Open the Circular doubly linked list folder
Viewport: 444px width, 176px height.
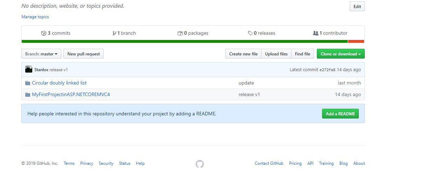pos(59,83)
